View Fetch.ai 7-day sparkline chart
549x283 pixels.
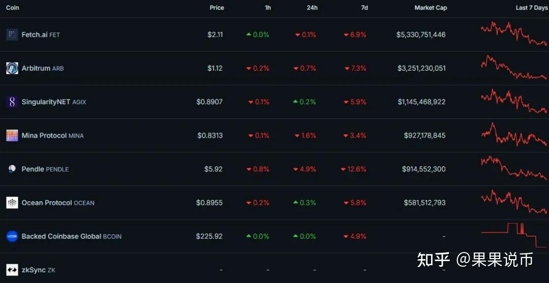pos(513,34)
